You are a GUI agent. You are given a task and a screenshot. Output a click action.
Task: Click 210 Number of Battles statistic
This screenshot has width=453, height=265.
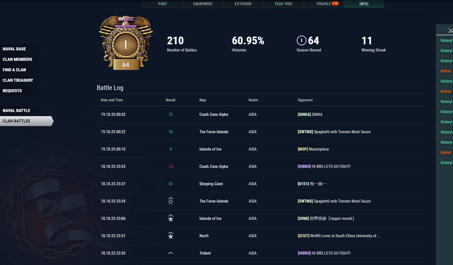tap(182, 44)
